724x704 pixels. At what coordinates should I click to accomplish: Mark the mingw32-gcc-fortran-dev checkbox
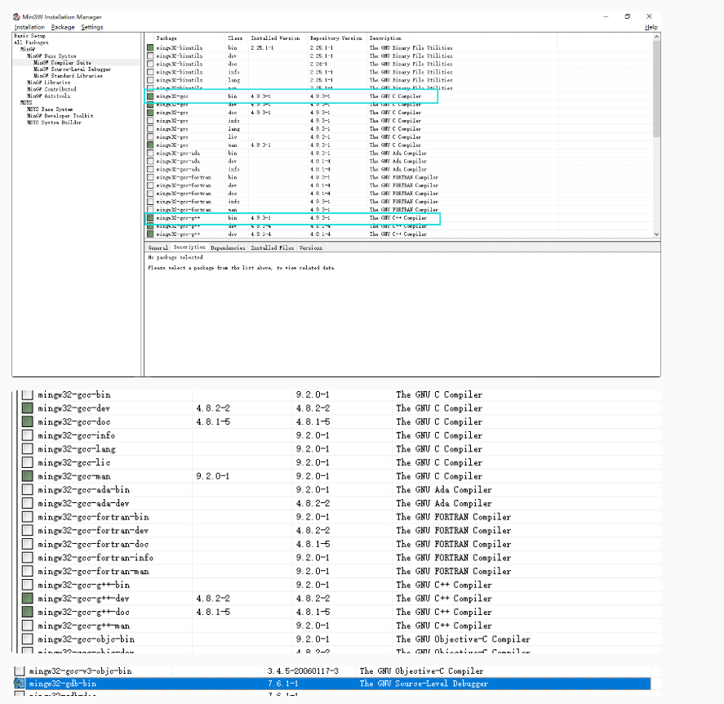(x=28, y=530)
